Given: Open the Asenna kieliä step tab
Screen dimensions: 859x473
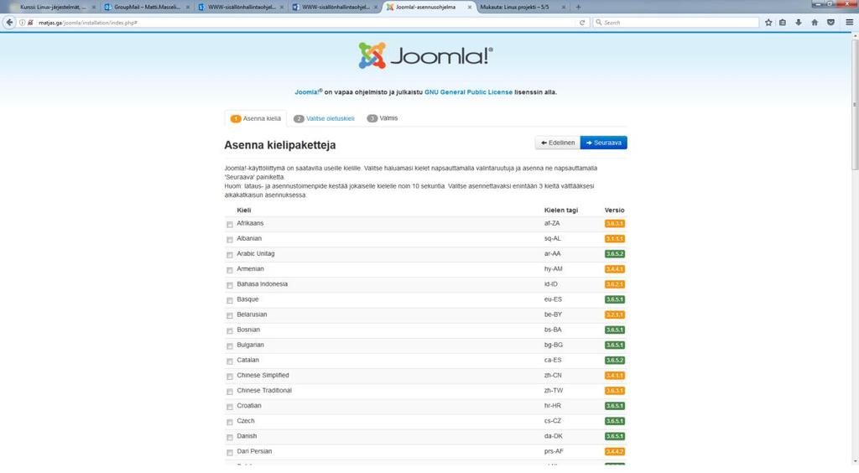Looking at the screenshot, I should pos(255,118).
